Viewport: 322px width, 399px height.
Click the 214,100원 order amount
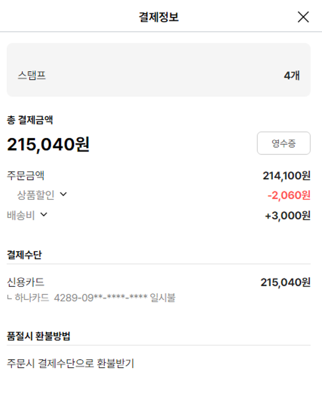(286, 175)
